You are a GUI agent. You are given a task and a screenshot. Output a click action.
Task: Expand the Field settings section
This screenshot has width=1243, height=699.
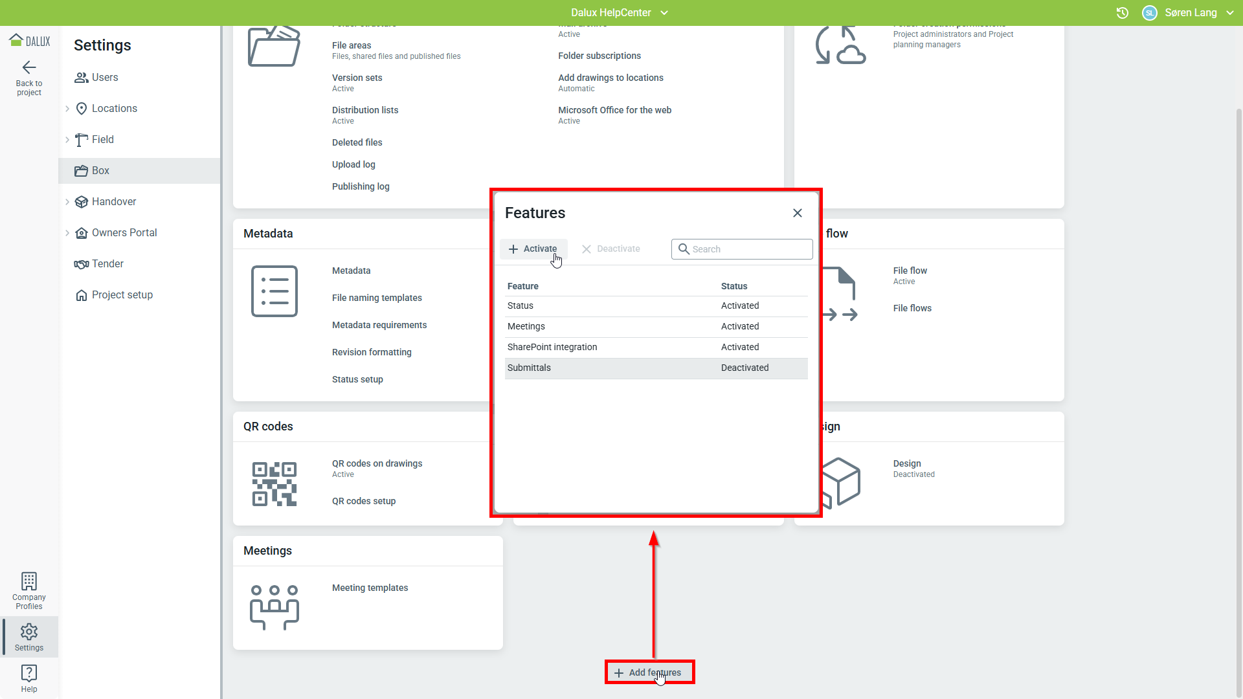67,140
